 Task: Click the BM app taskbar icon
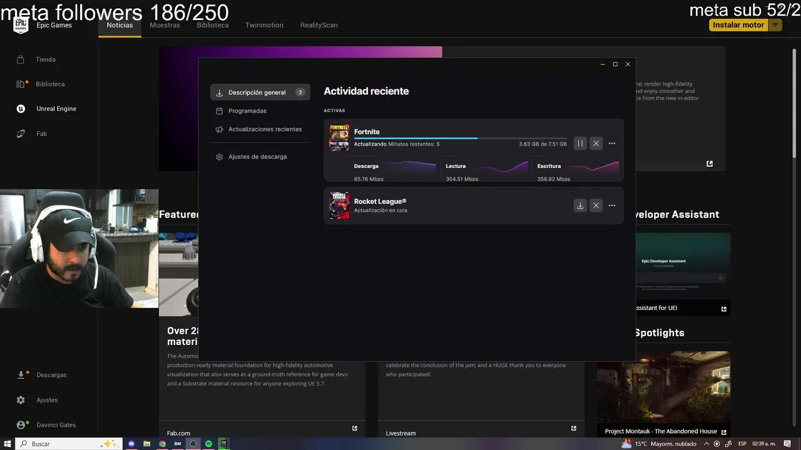click(x=178, y=444)
